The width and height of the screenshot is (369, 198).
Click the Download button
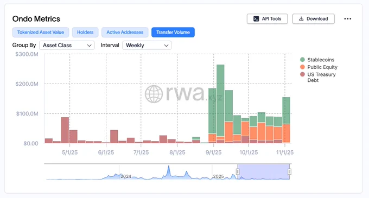pos(313,19)
